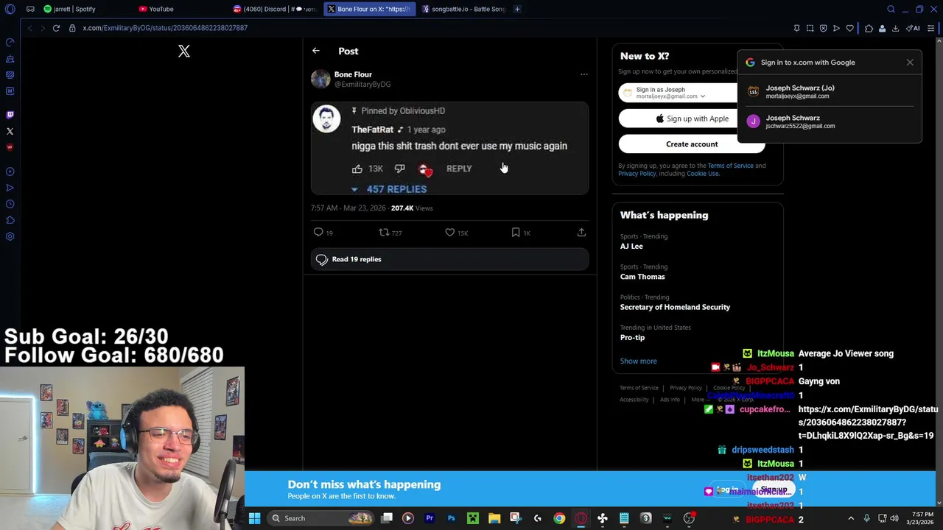Open the Terms of Service link under sign-up

point(731,166)
